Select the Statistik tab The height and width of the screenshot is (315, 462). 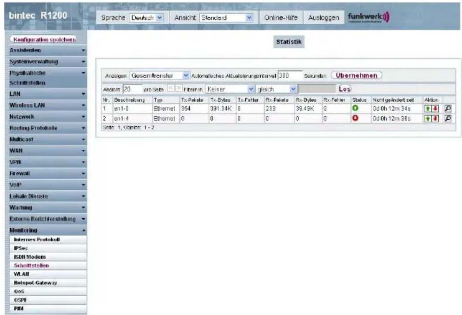(x=289, y=42)
